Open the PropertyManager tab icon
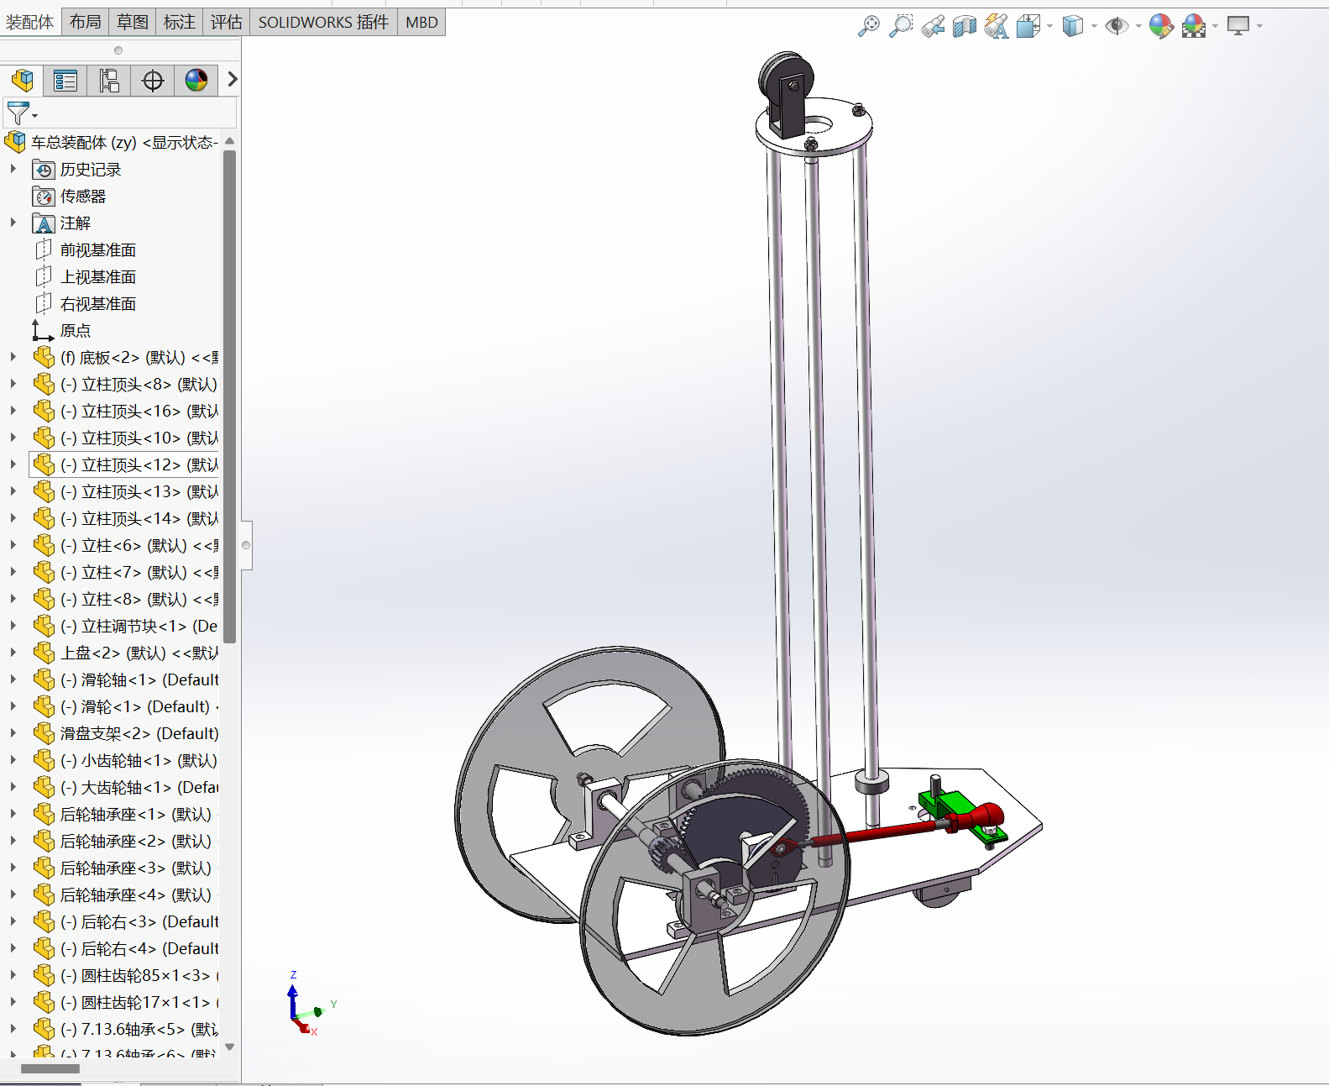 [65, 81]
